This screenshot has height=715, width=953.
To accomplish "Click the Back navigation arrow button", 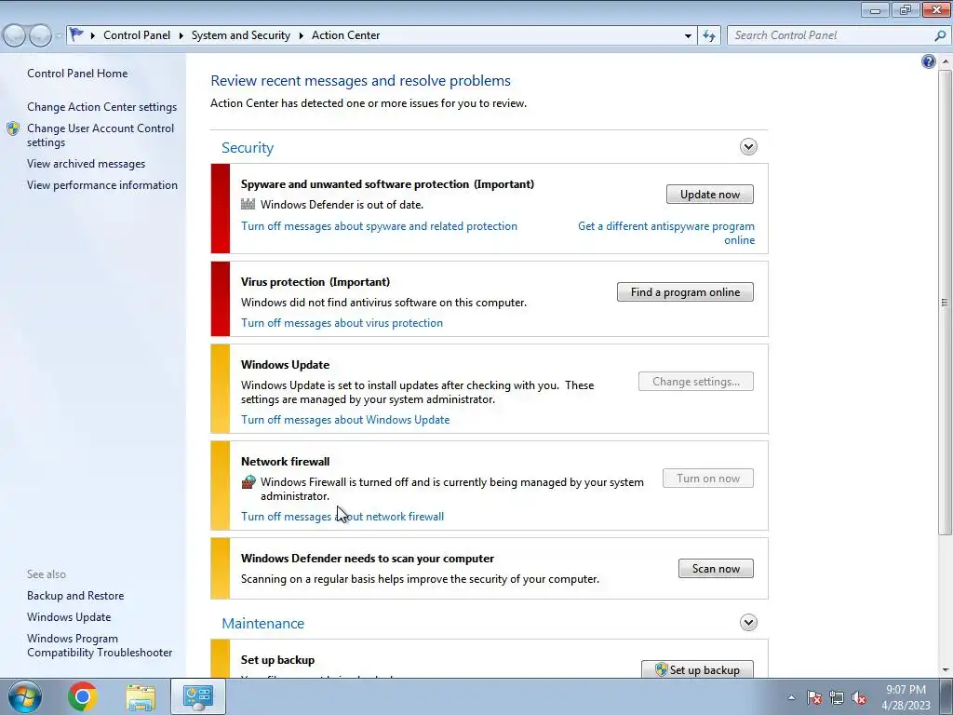I will click(15, 35).
